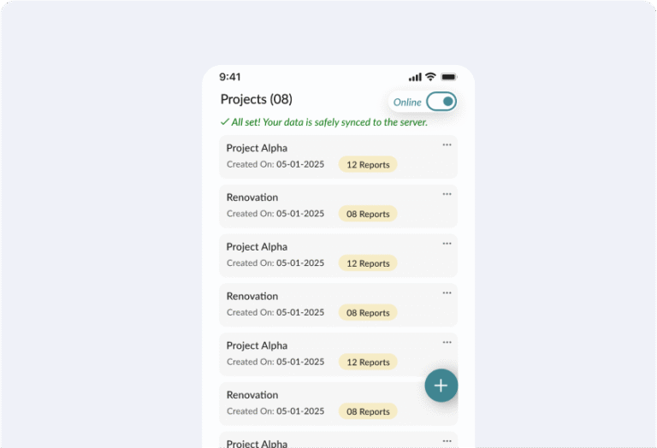Screen dimensions: 657x448
Task: Click the 12 Reports badge on first card
Action: 368,164
